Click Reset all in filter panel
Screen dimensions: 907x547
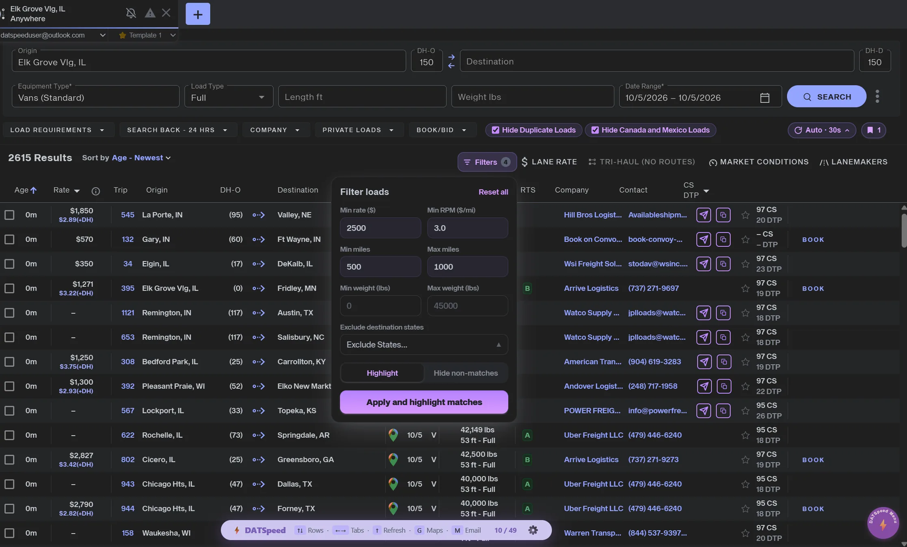point(493,192)
